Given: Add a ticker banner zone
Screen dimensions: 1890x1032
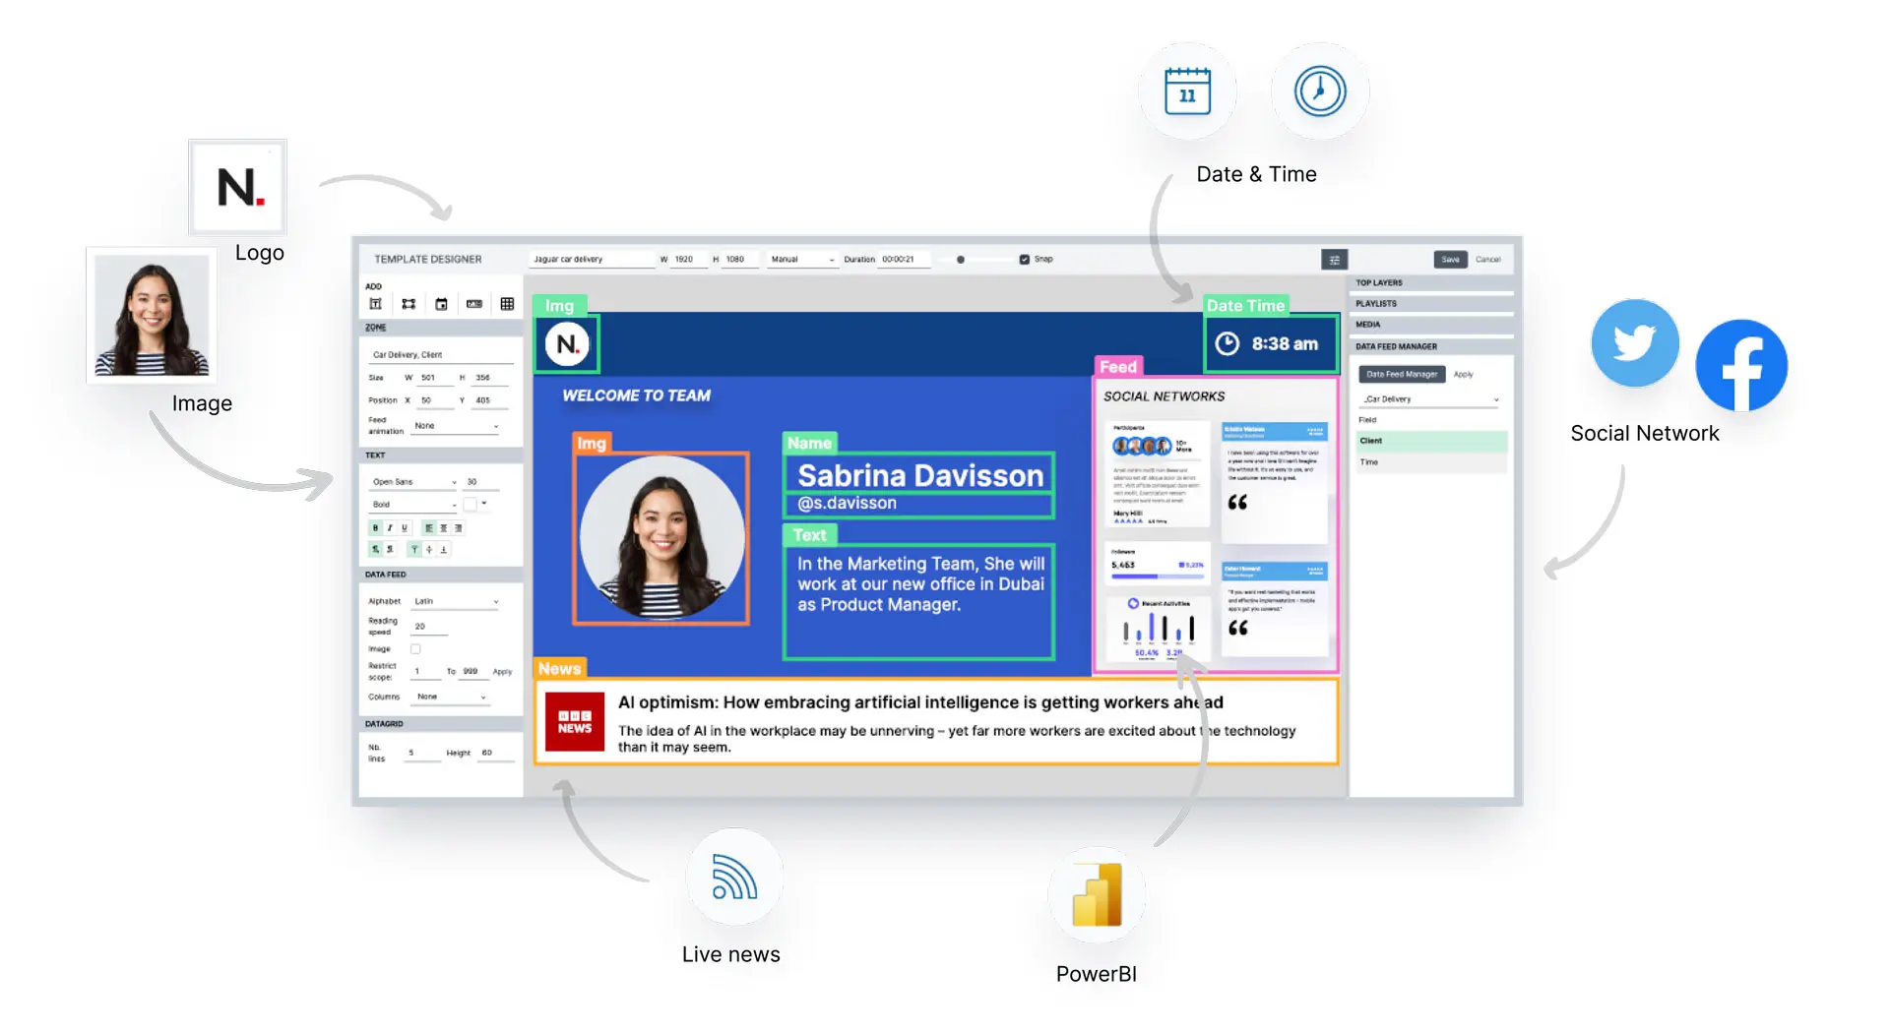Looking at the screenshot, I should [474, 304].
